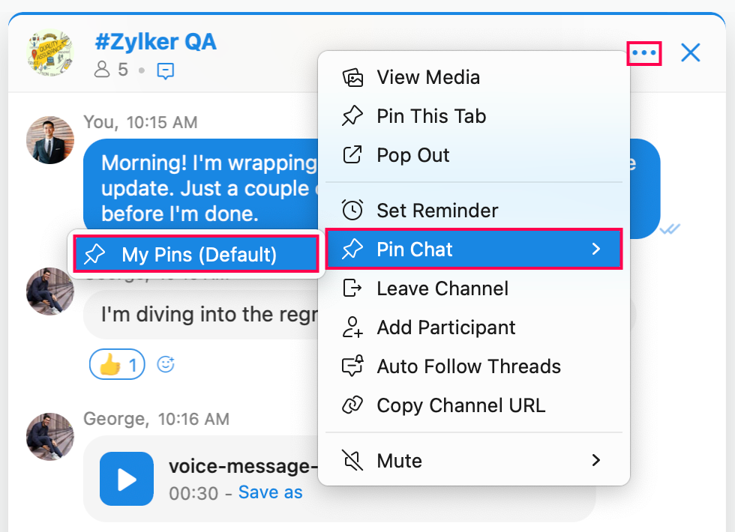Open the #Zylker QA channel title
Image resolution: width=735 pixels, height=532 pixels.
click(x=155, y=41)
